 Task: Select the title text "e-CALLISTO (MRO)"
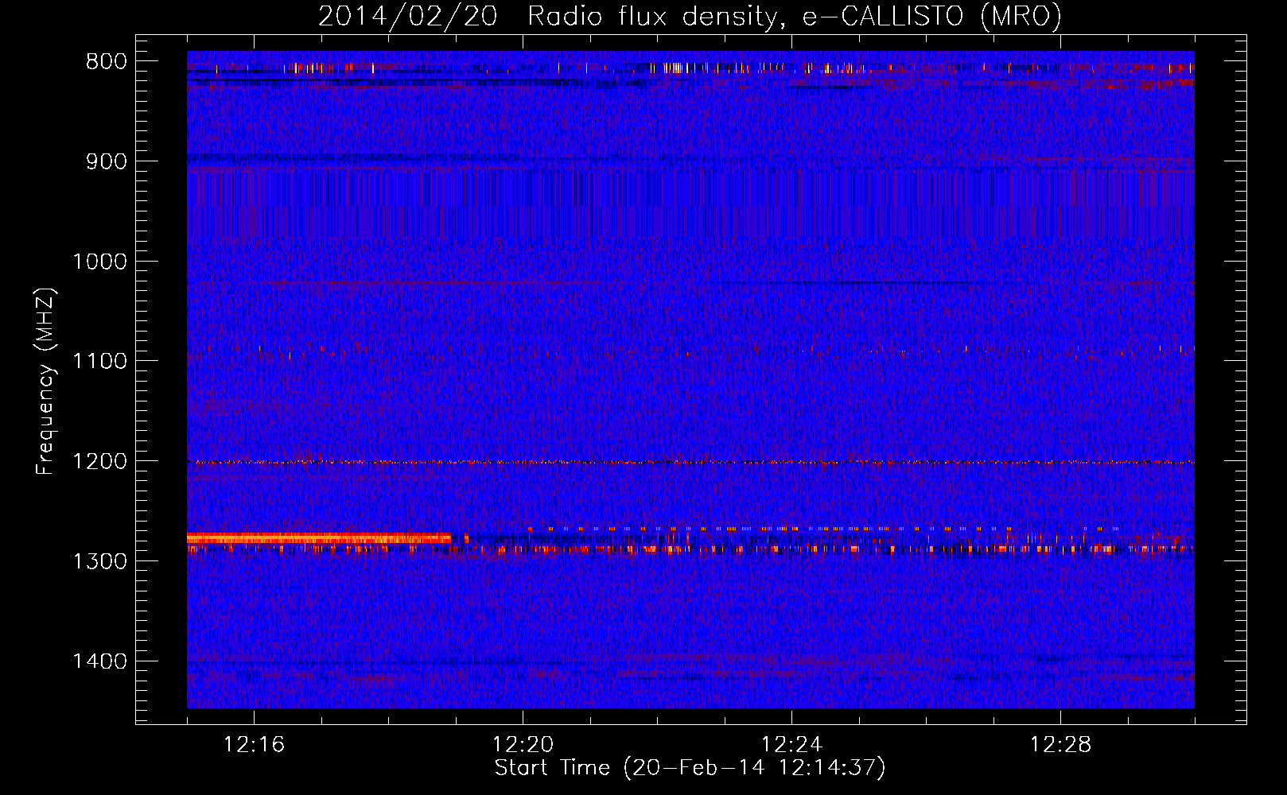931,17
